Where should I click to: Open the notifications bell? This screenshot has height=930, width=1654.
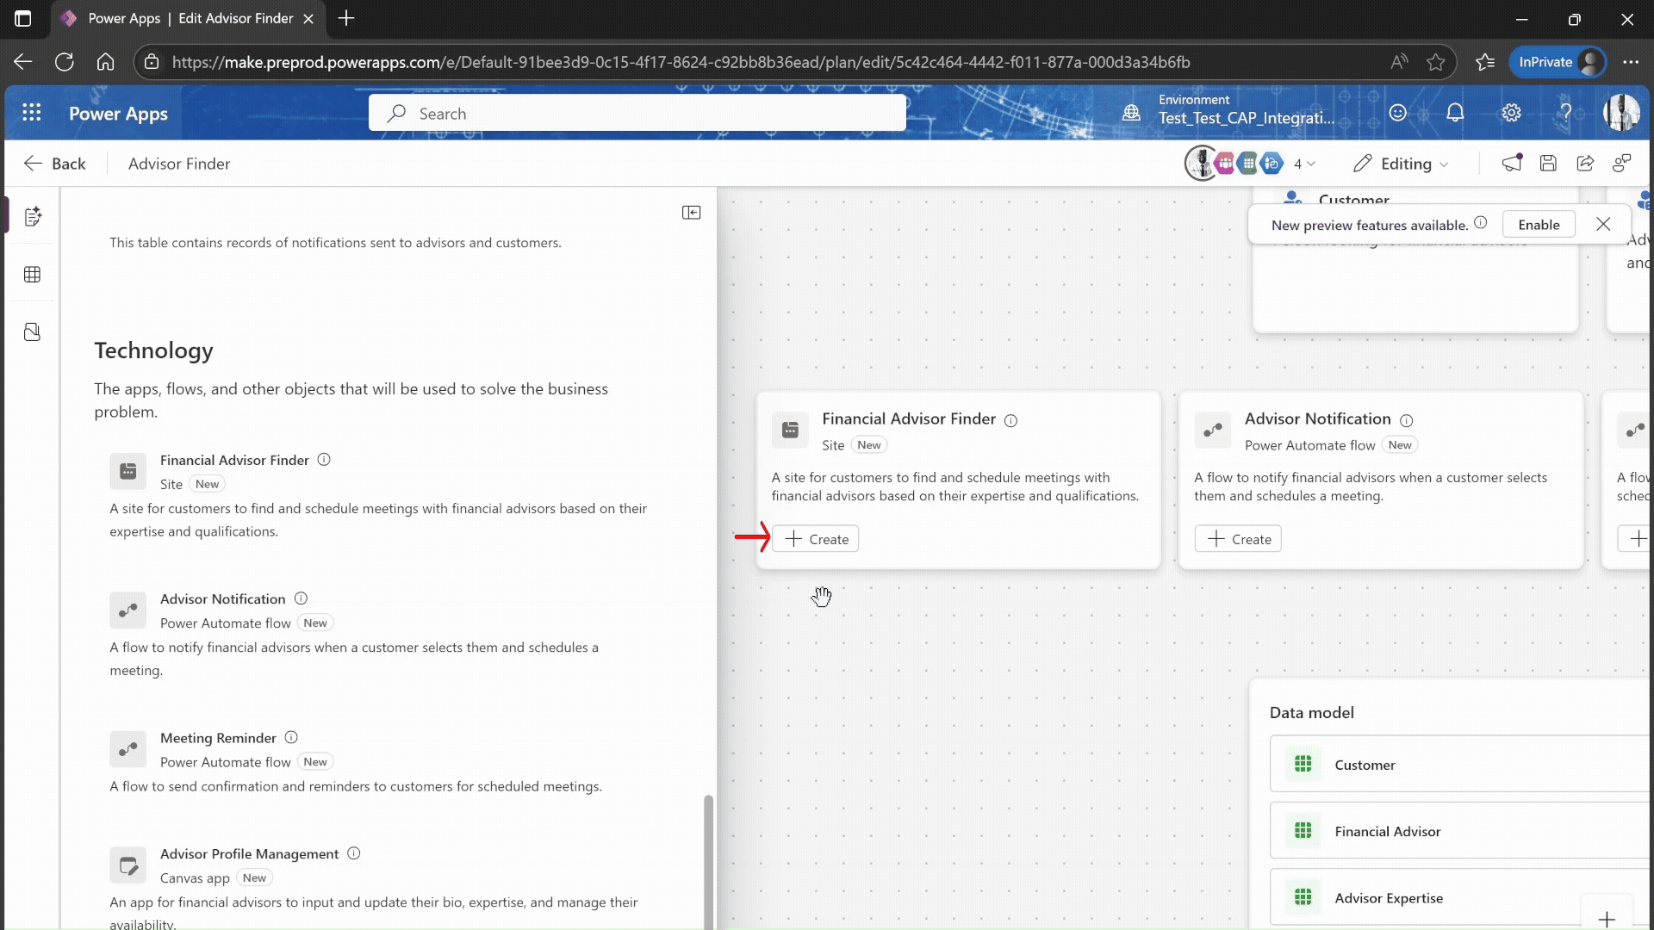click(1455, 113)
